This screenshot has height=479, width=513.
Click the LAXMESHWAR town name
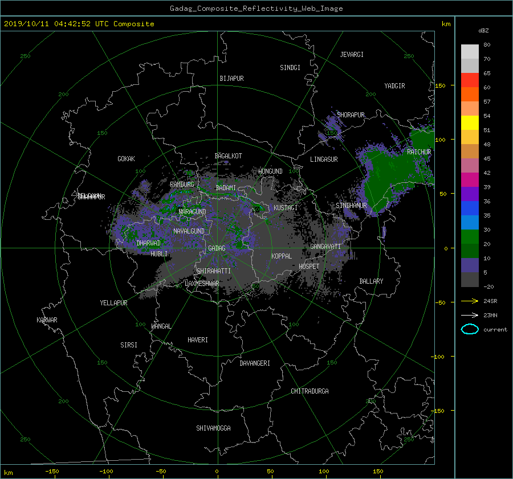(x=202, y=284)
